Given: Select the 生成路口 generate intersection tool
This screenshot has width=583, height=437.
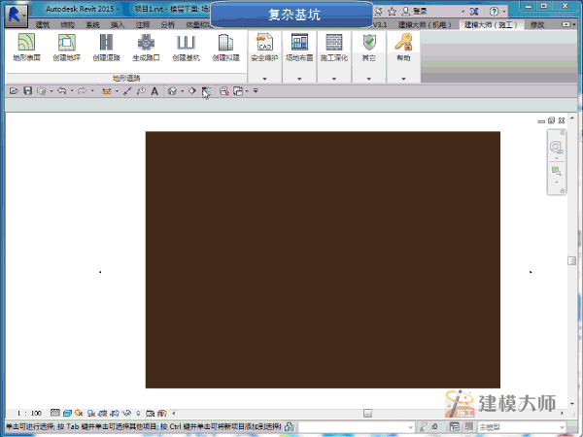Looking at the screenshot, I should [x=146, y=47].
